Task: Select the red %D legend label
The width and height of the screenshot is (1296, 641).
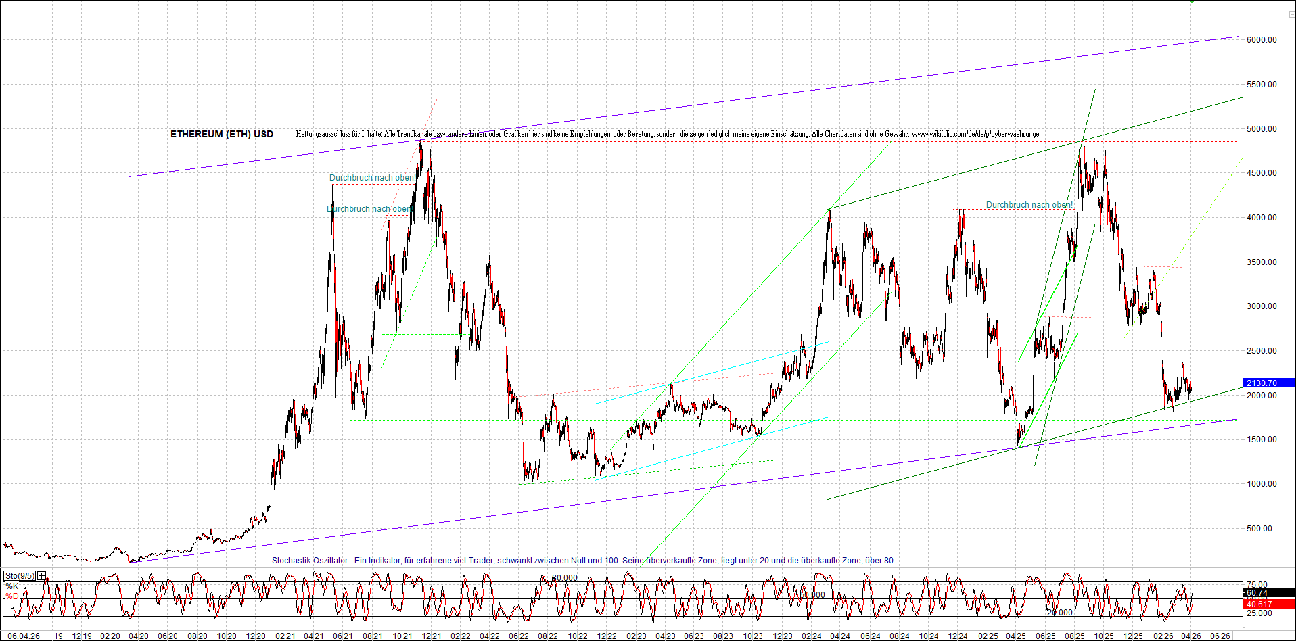Action: point(11,596)
